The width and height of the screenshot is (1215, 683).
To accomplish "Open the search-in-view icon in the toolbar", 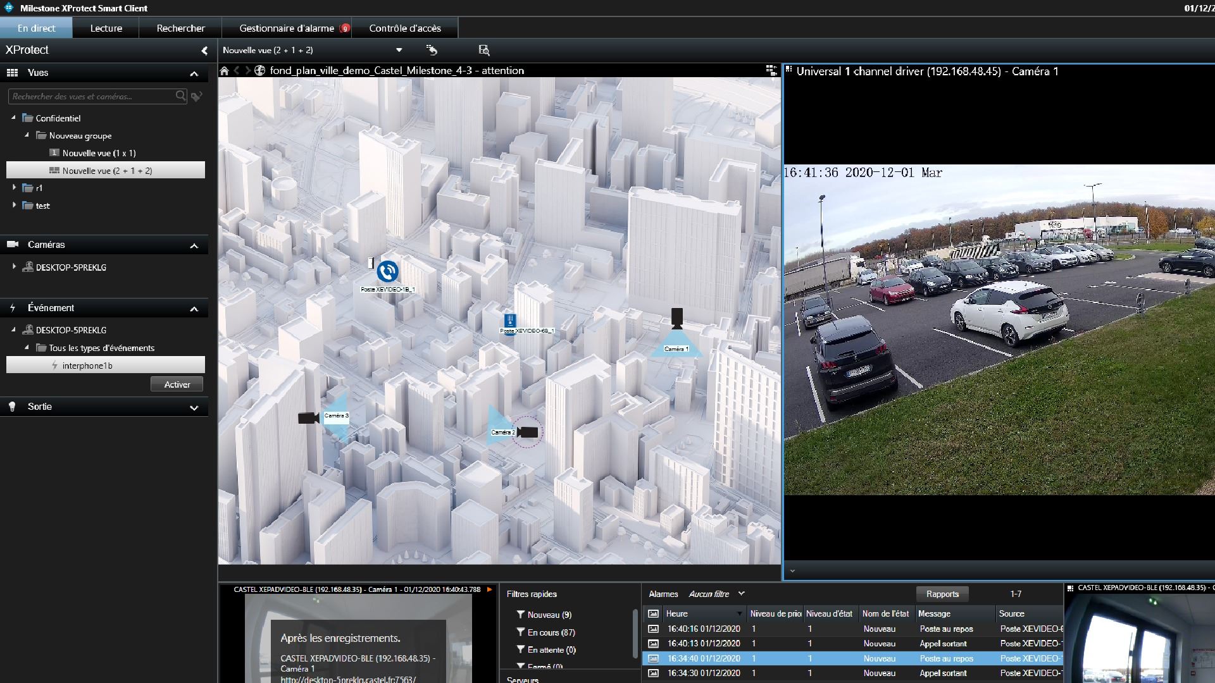I will 484,50.
